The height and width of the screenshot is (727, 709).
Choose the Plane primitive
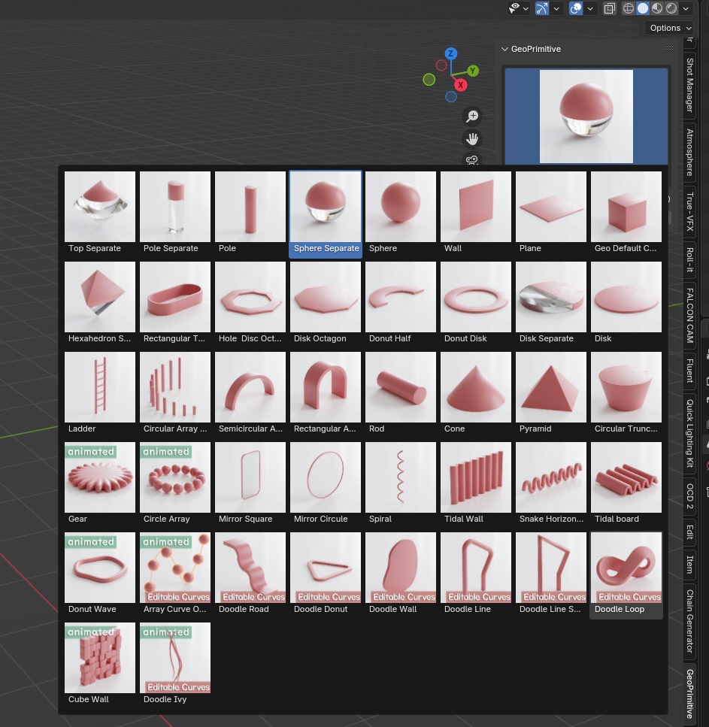click(551, 213)
